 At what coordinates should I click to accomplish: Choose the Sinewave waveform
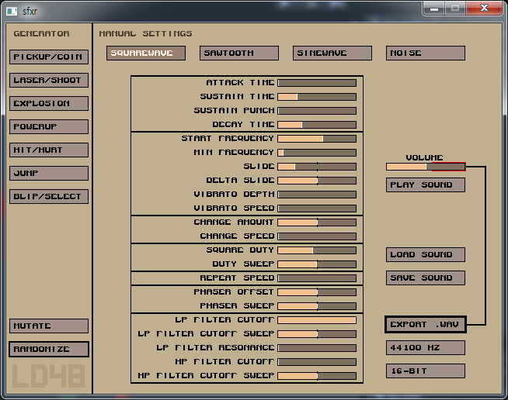click(x=332, y=53)
